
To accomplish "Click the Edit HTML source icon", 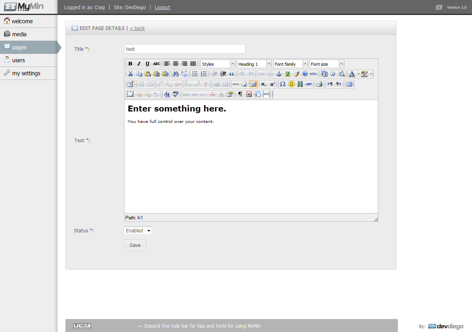I will 313,74.
